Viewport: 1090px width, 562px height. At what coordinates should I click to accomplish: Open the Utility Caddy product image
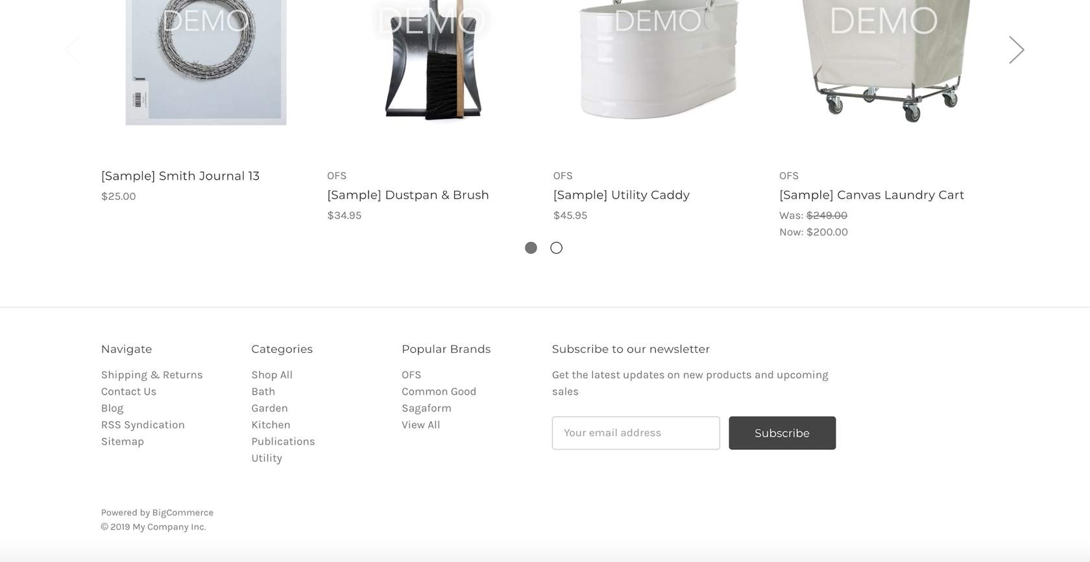tap(658, 62)
